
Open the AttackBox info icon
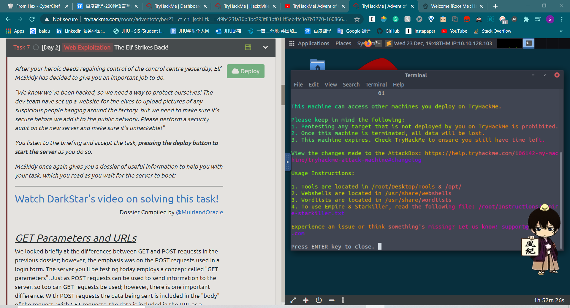343,300
